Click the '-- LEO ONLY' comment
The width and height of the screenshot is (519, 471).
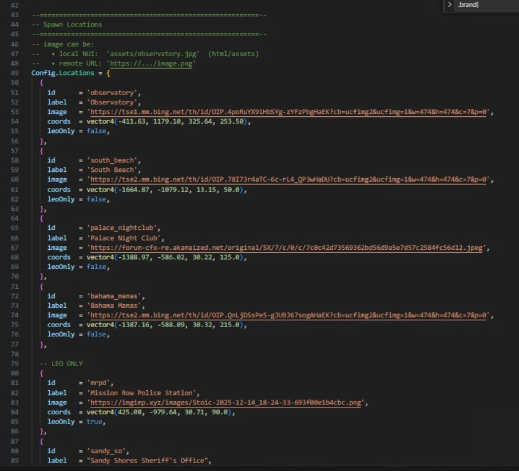61,364
